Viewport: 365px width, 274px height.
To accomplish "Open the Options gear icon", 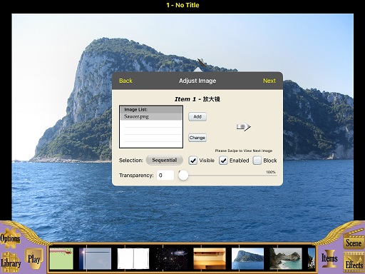I will 10,238.
